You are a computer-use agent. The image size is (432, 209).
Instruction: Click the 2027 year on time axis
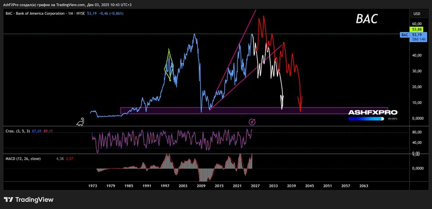coord(255,186)
